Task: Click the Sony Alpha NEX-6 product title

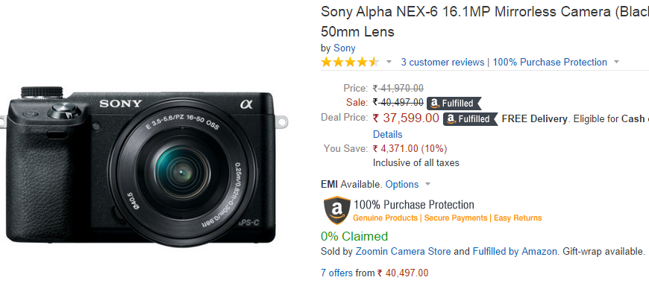Action: (485, 22)
